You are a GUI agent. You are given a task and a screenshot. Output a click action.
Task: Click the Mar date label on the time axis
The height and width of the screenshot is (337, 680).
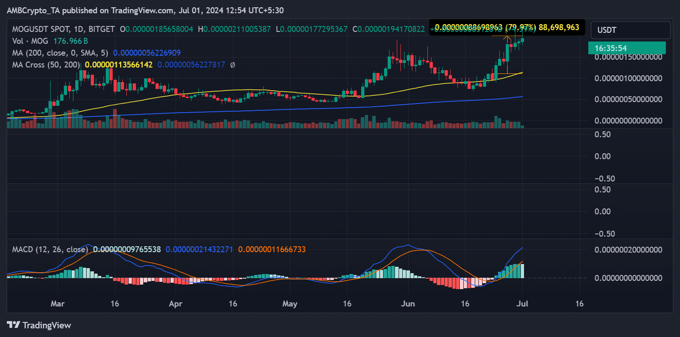point(57,303)
